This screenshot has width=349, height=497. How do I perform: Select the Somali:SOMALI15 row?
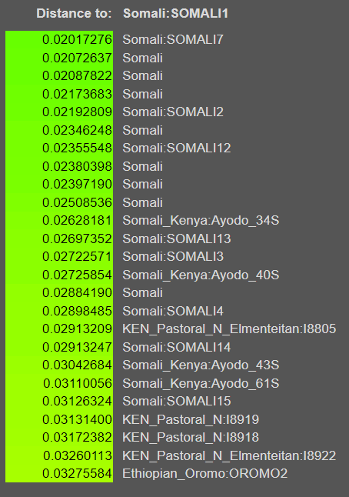[177, 402]
